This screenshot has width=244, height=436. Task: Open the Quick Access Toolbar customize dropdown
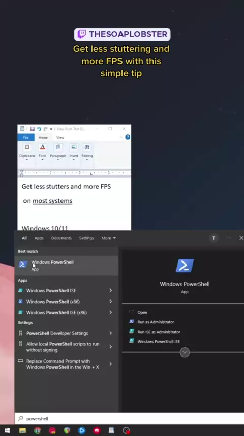[51, 129]
